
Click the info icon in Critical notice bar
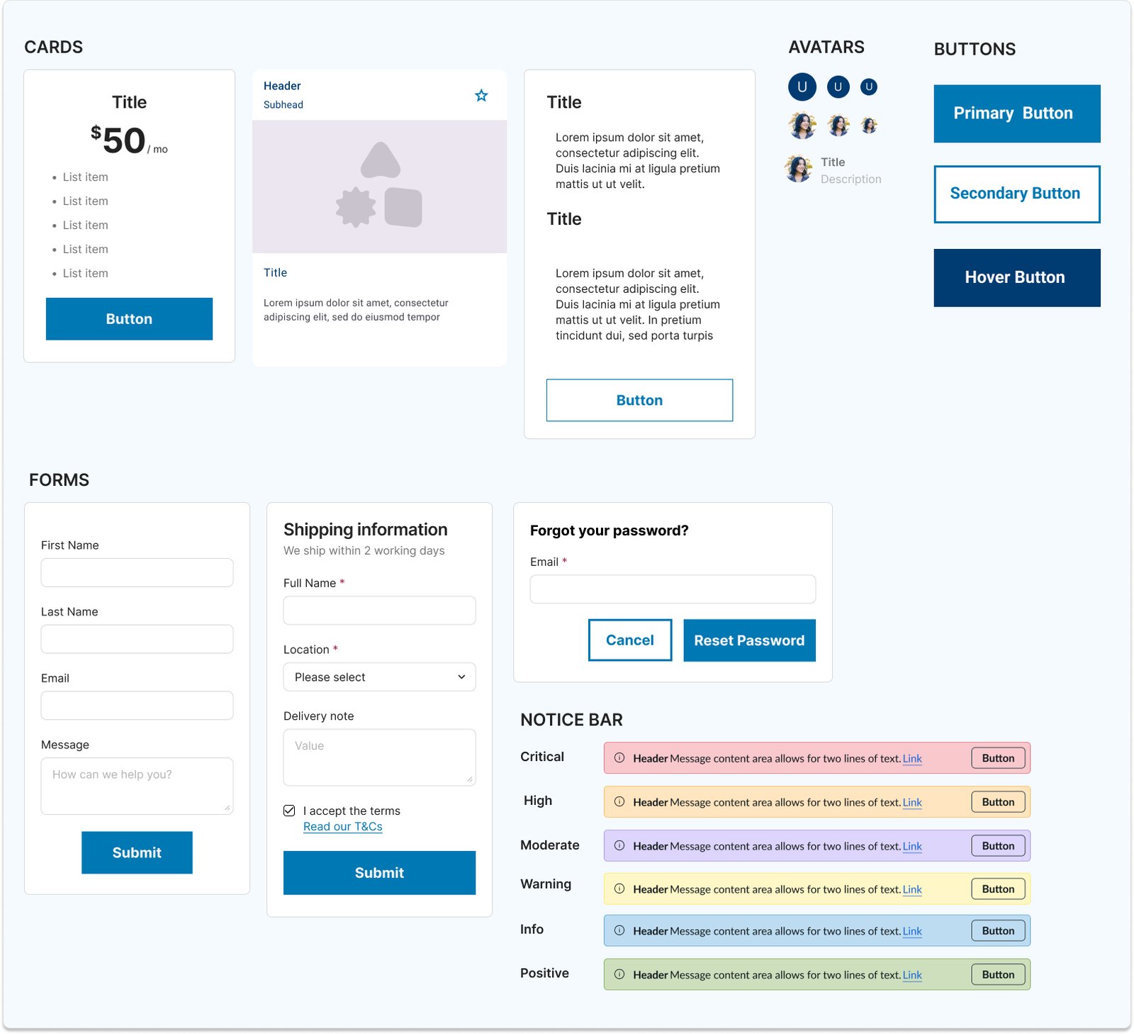(619, 757)
